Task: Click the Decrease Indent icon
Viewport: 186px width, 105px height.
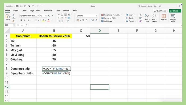Action: pos(59,21)
